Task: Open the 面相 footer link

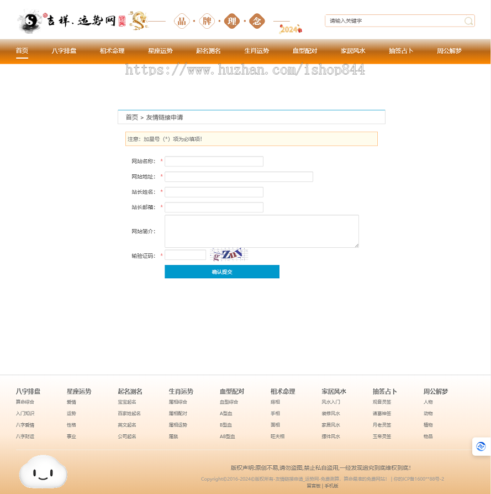Action: (x=275, y=425)
